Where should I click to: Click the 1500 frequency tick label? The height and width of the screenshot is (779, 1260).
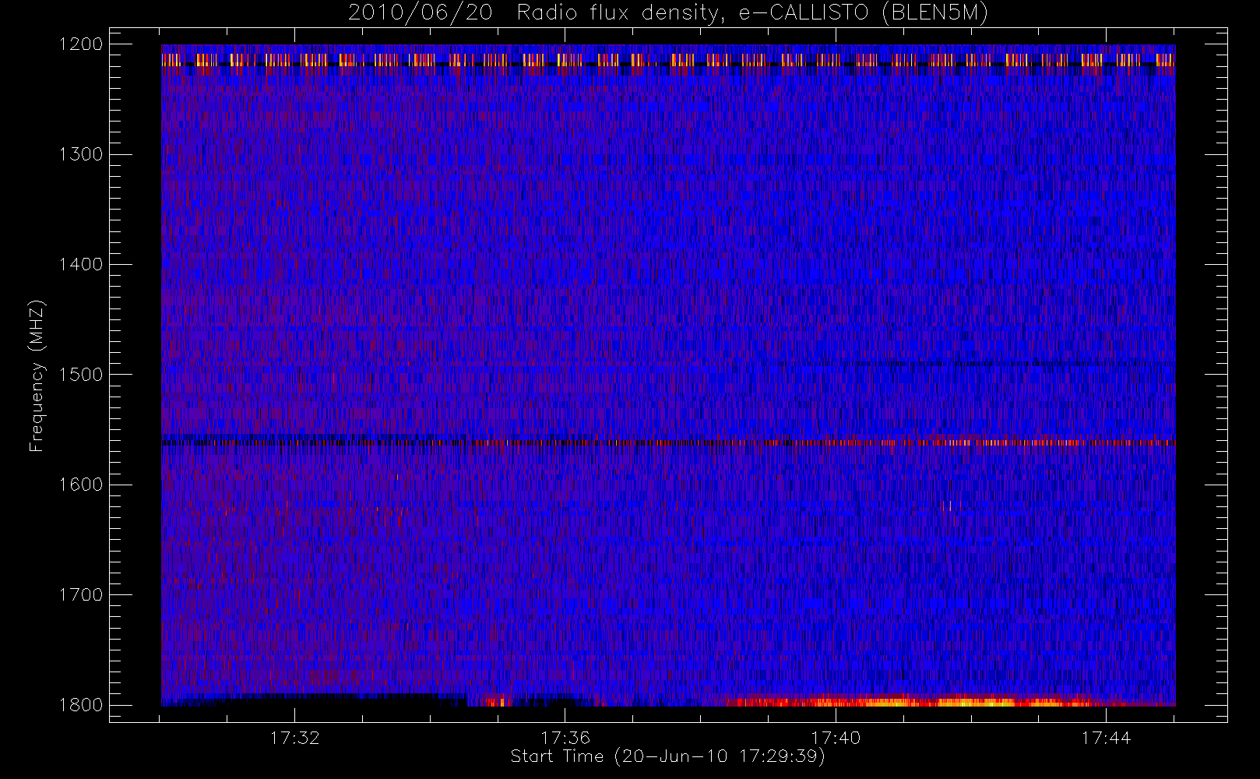[x=81, y=375]
